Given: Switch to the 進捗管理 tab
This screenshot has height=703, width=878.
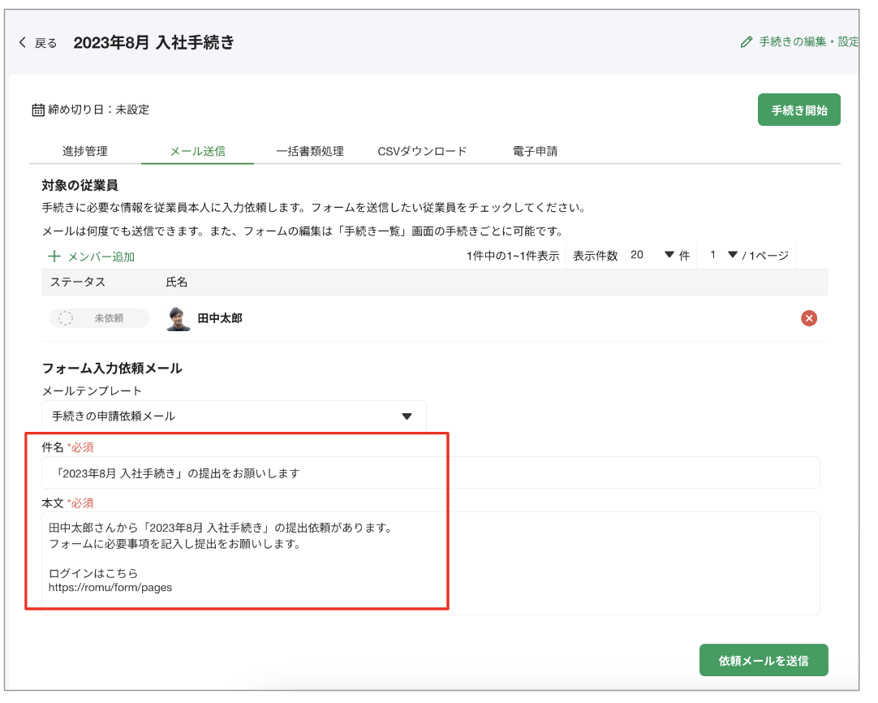Looking at the screenshot, I should click(84, 151).
